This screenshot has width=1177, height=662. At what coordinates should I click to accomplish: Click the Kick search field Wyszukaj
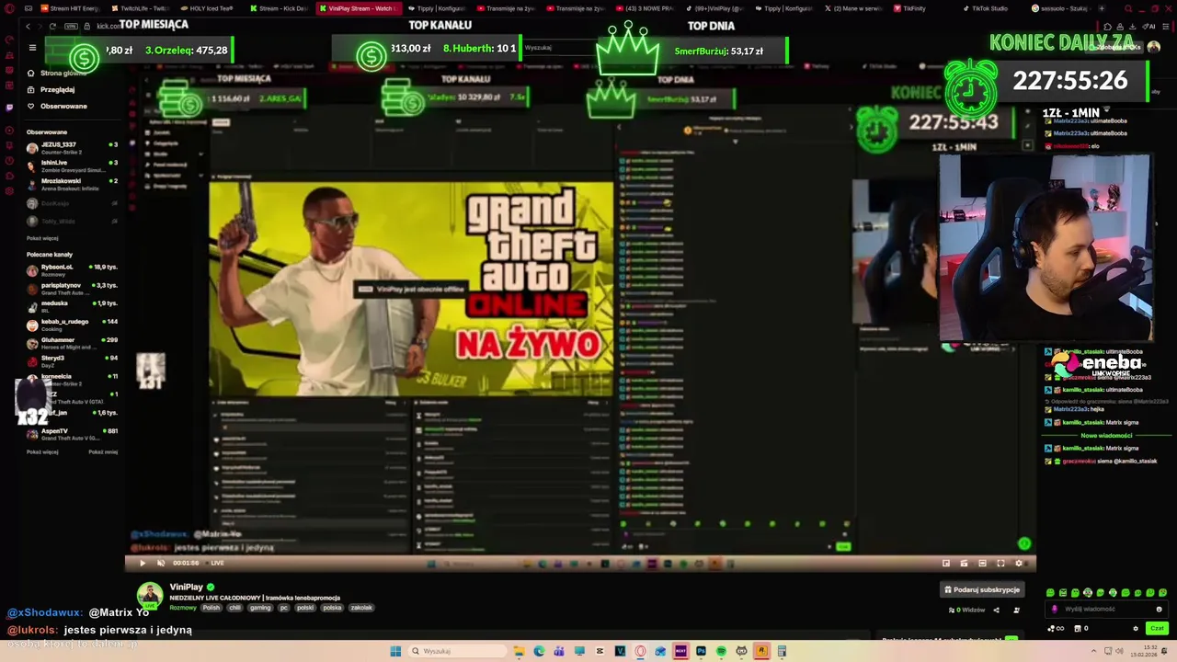(559, 47)
